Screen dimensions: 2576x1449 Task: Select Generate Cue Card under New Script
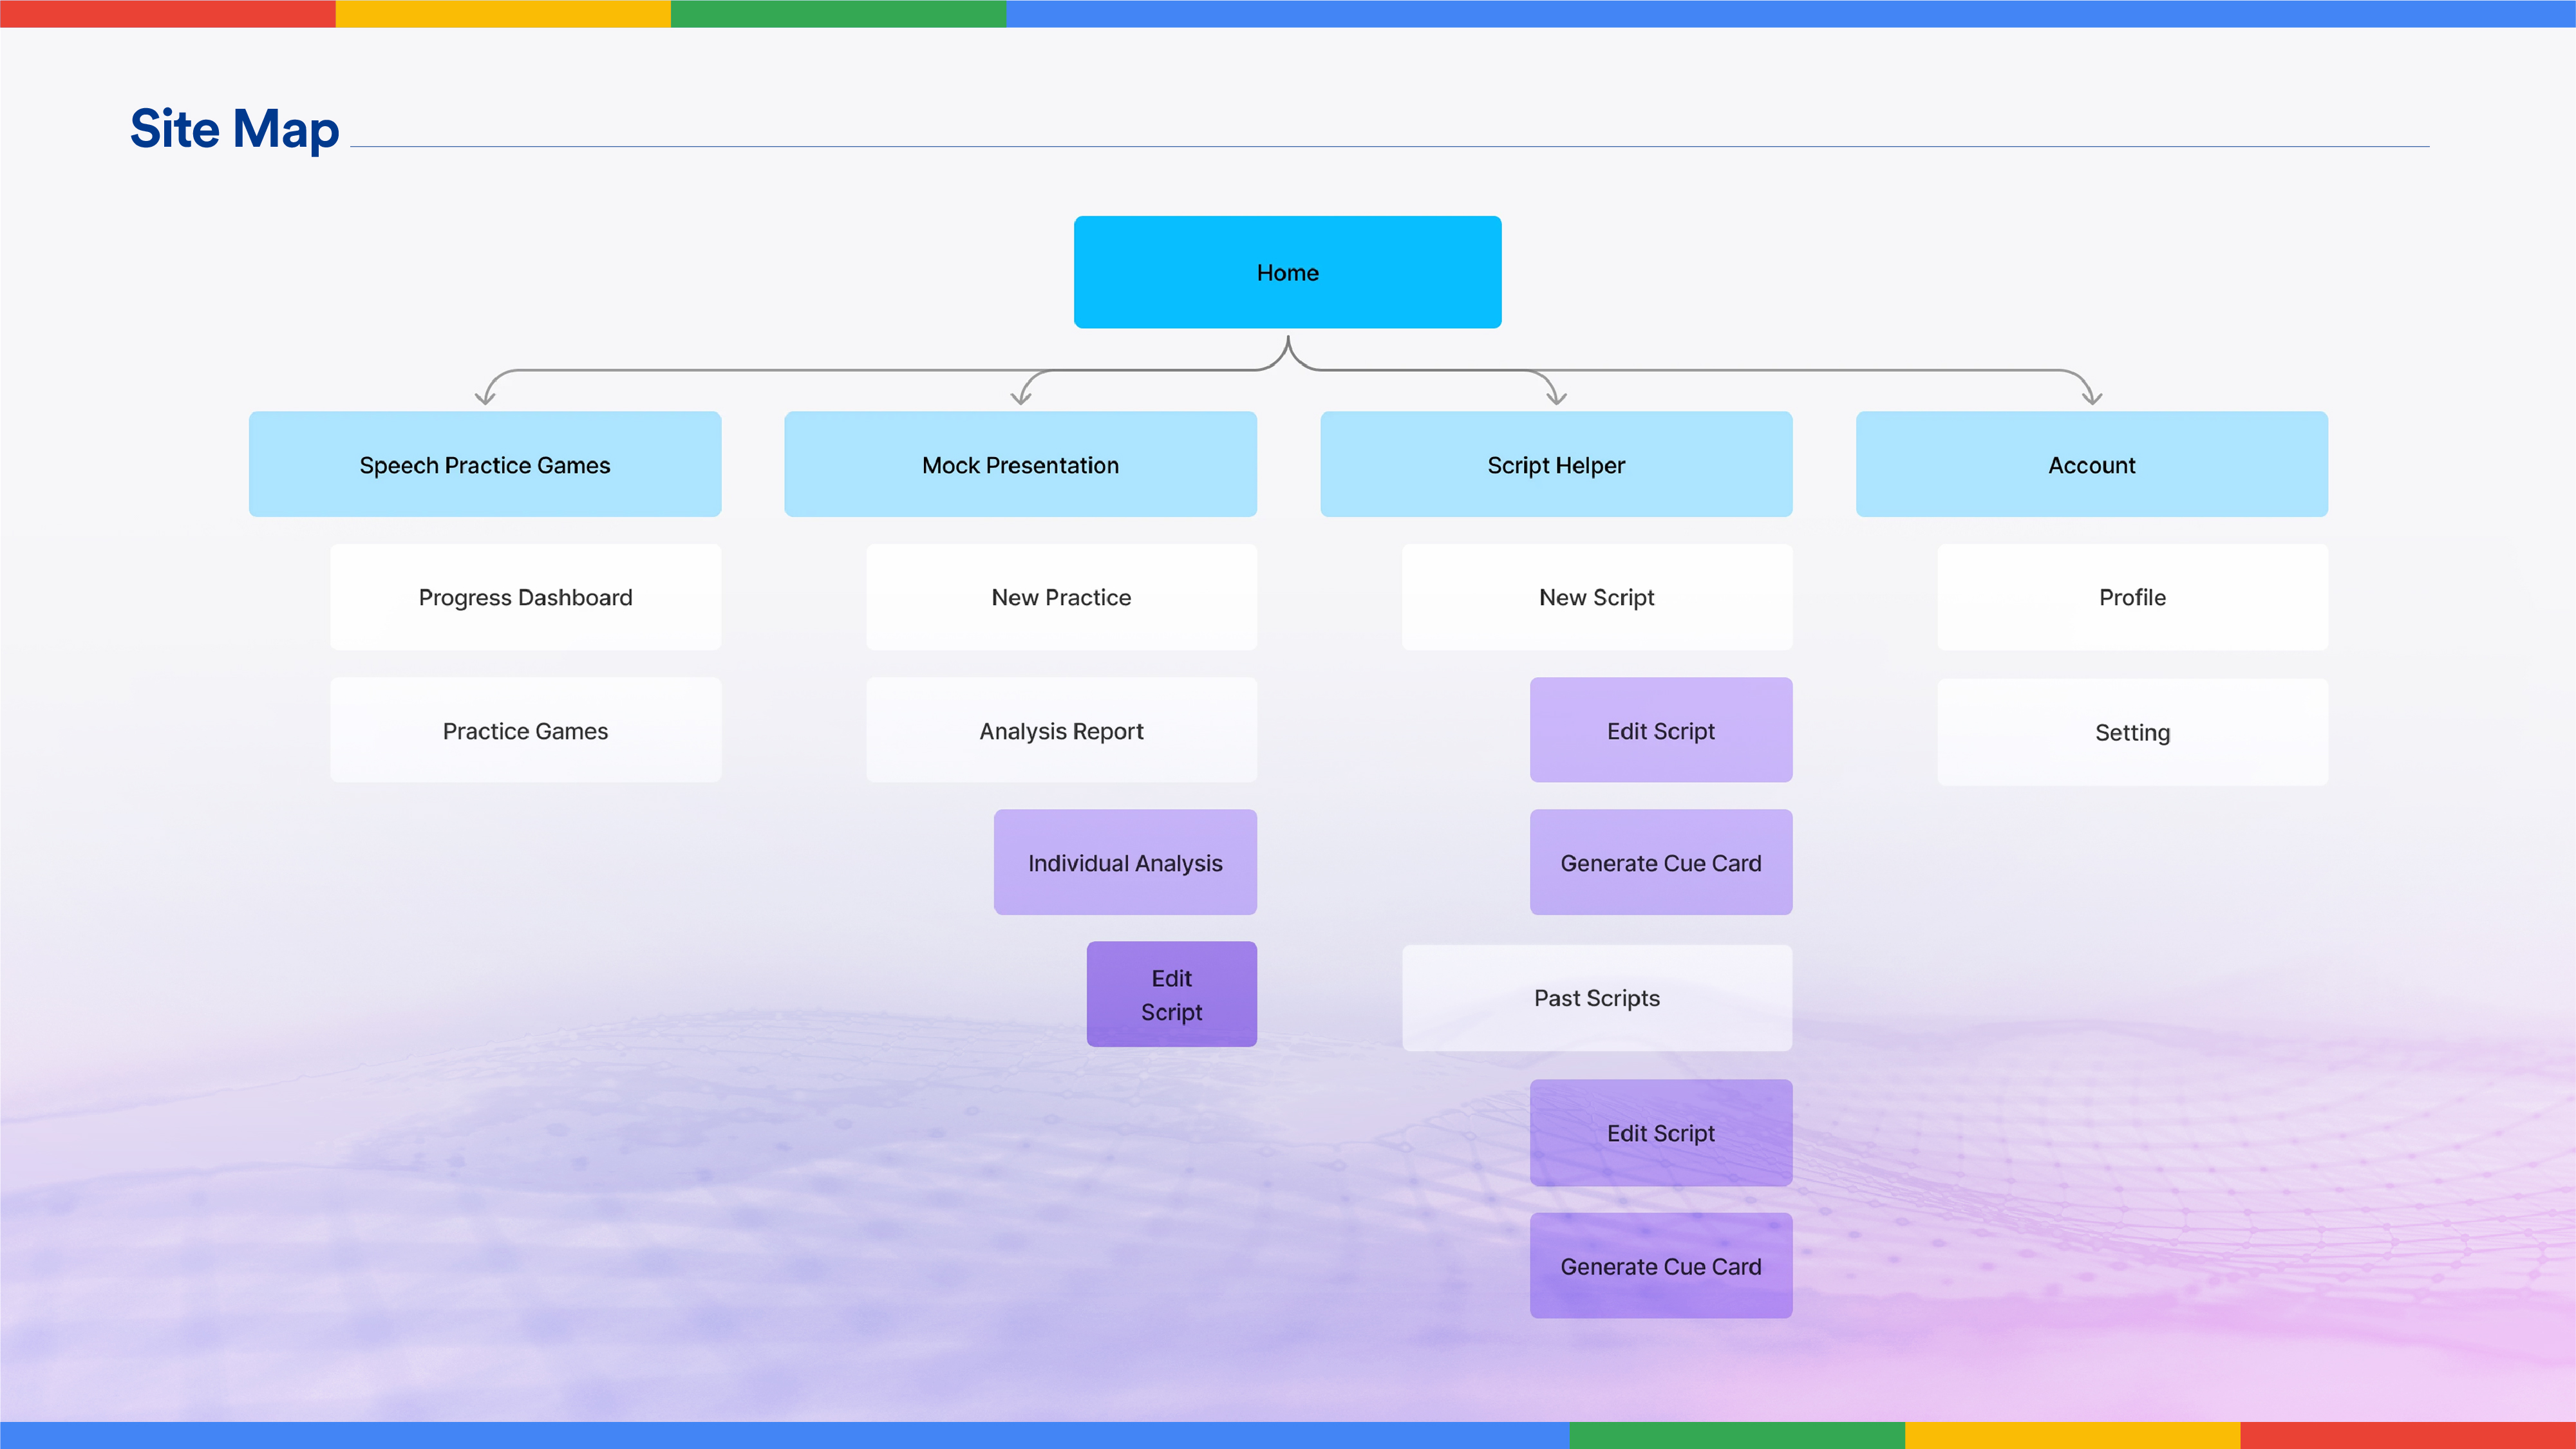[1660, 863]
